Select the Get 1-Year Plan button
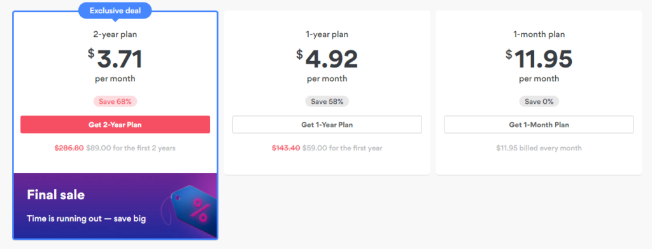The width and height of the screenshot is (652, 249). (327, 125)
